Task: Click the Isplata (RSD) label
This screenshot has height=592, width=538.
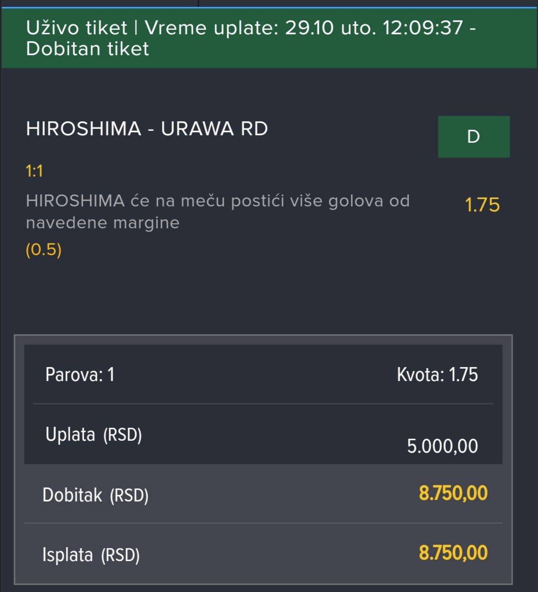Action: pyautogui.click(x=91, y=555)
